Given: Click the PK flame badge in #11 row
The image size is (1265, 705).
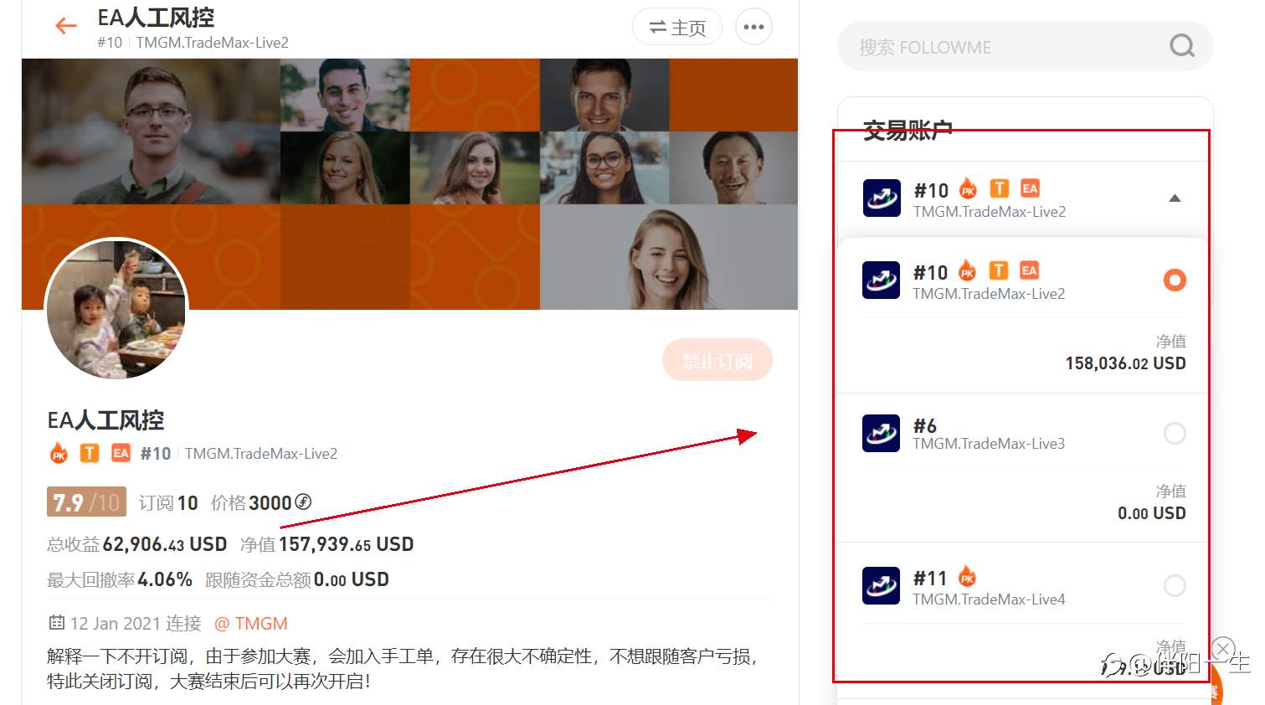Looking at the screenshot, I should 967,576.
